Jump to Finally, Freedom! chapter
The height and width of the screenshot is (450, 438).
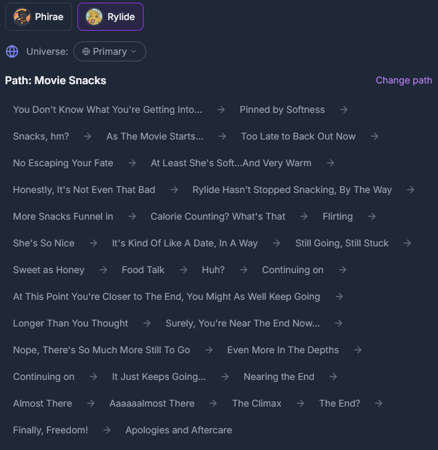50,430
